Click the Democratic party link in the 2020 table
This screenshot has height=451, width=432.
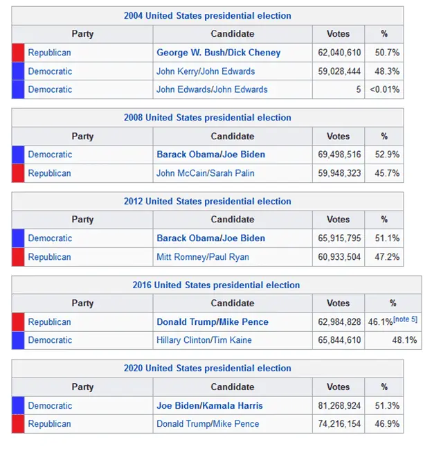[x=50, y=406]
